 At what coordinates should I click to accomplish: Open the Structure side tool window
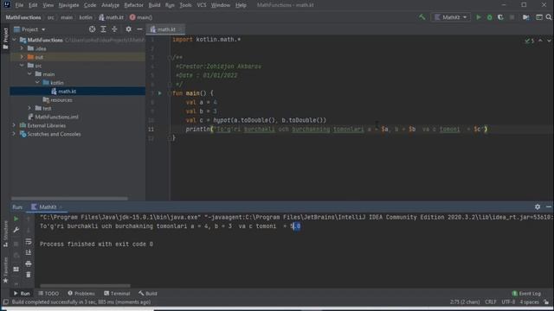(x=5, y=234)
